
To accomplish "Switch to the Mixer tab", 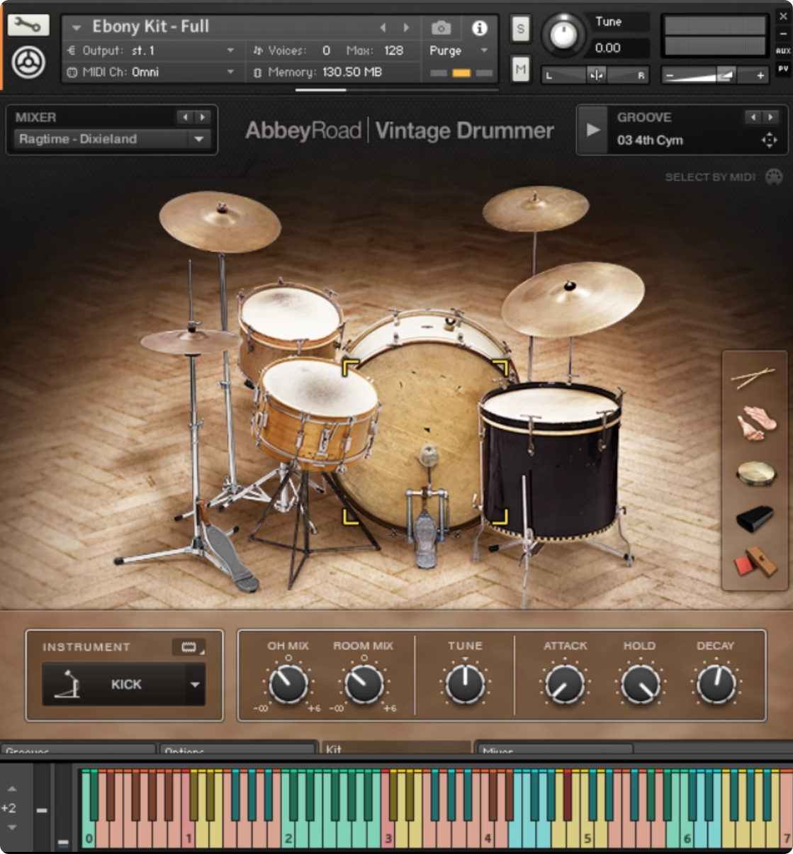I will (x=554, y=750).
